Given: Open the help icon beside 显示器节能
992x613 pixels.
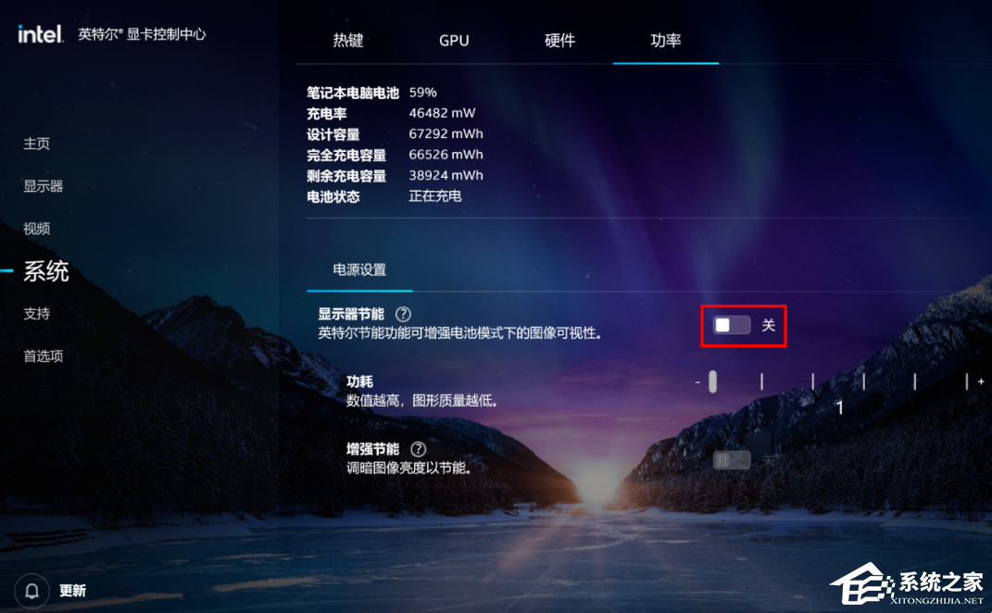Looking at the screenshot, I should coord(403,314).
